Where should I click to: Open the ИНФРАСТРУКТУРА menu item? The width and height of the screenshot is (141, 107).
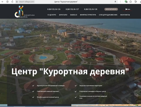click(88, 15)
